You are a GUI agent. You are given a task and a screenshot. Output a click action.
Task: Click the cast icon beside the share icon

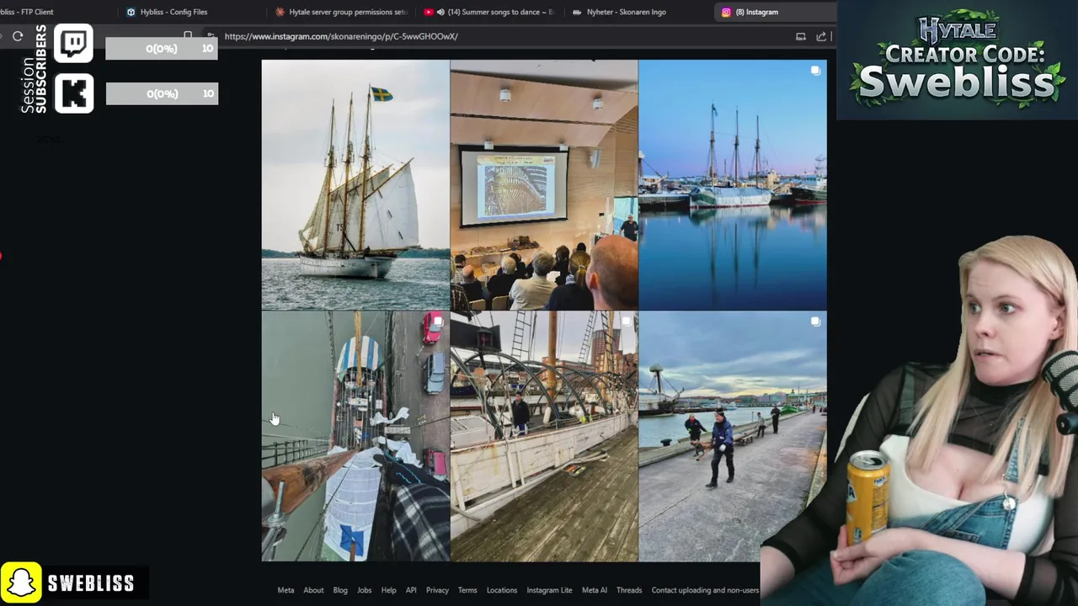tap(801, 36)
